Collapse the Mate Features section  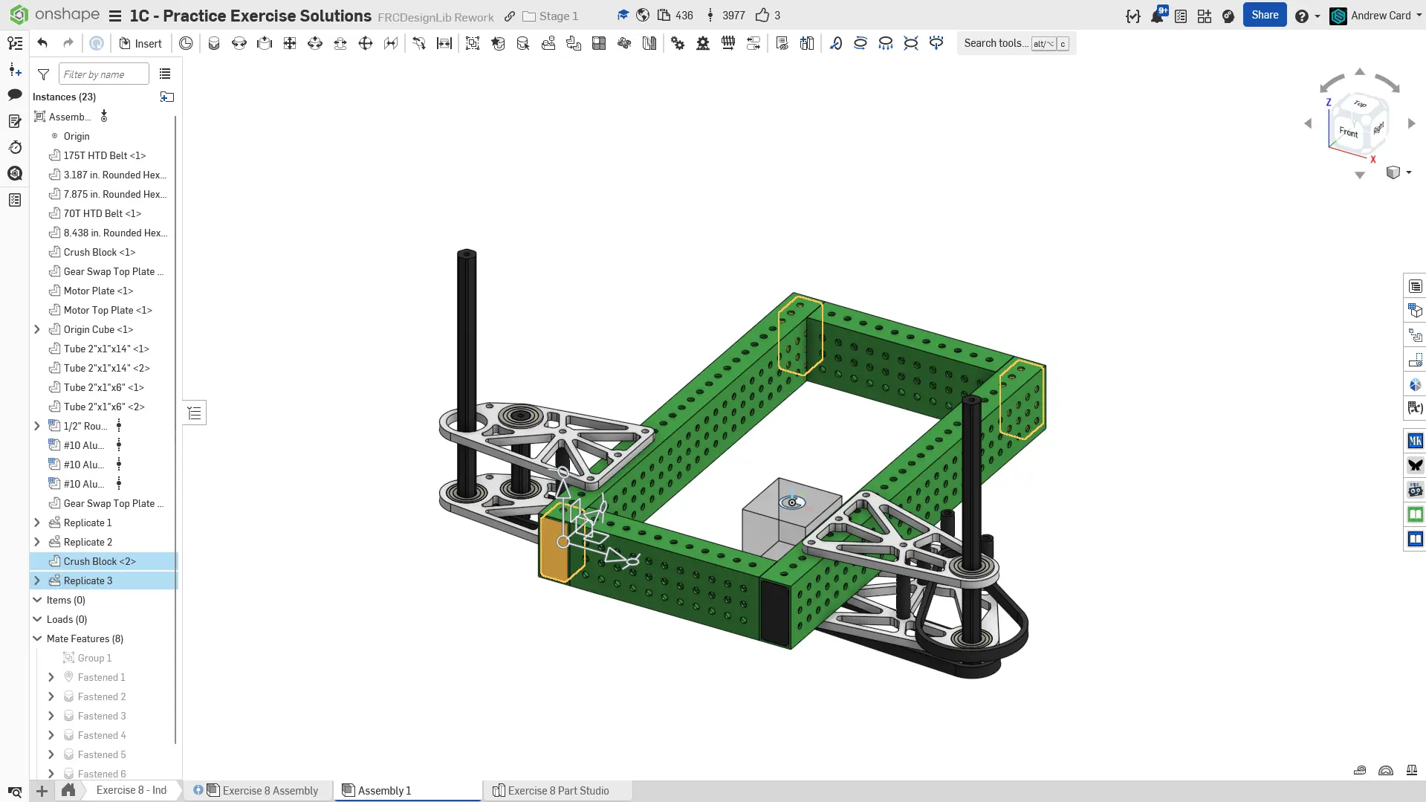pos(37,638)
